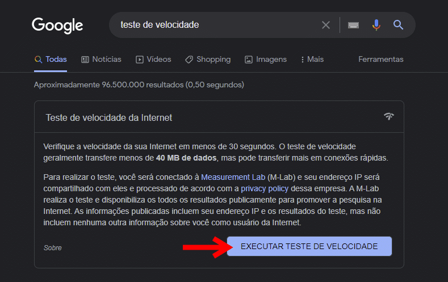Switch to the Imagens tab

pos(266,59)
